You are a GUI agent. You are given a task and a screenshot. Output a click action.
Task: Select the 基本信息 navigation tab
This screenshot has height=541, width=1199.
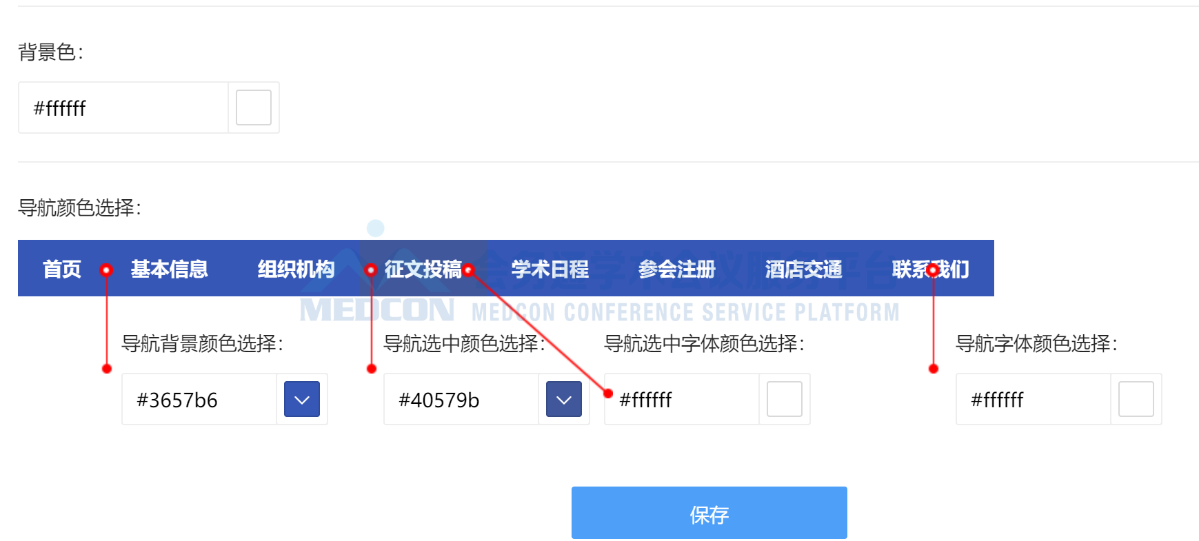[170, 269]
